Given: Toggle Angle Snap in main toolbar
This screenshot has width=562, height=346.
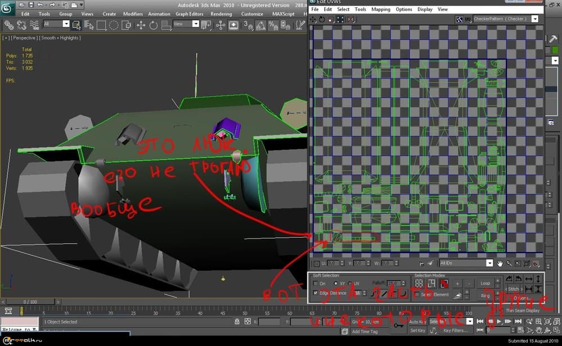Looking at the screenshot, I should 260,25.
